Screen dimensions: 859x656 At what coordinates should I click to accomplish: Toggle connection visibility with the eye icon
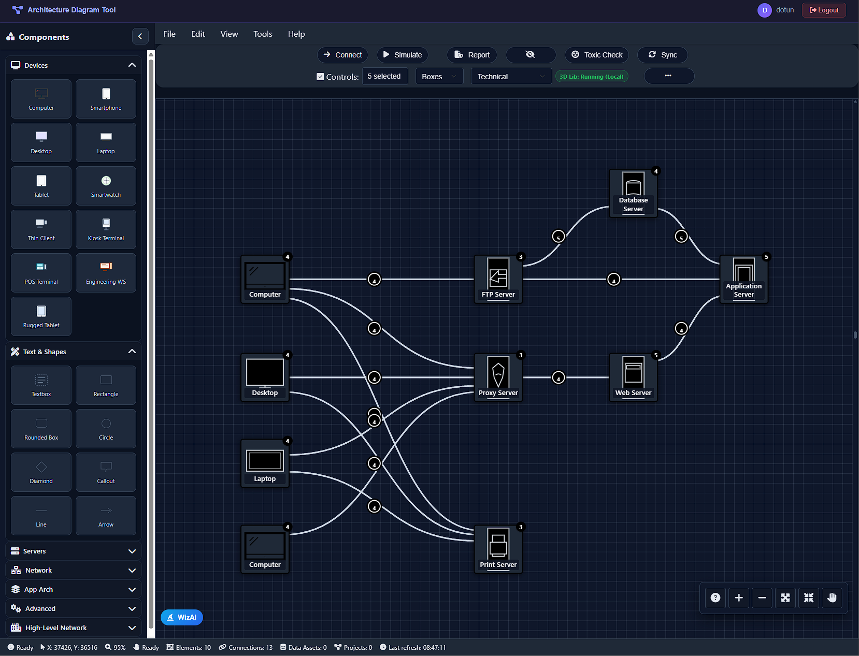(x=530, y=54)
